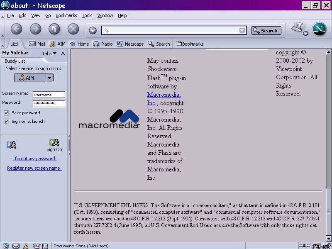Open the Print button's dropdown arrow
Image resolution: width=332 pixels, height=249 pixels.
coord(305,33)
